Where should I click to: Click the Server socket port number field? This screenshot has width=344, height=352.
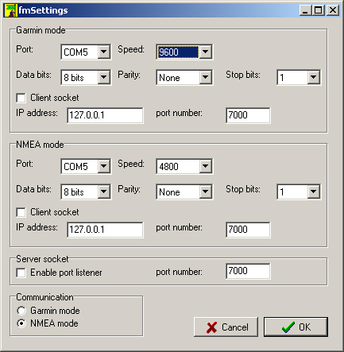coord(248,271)
